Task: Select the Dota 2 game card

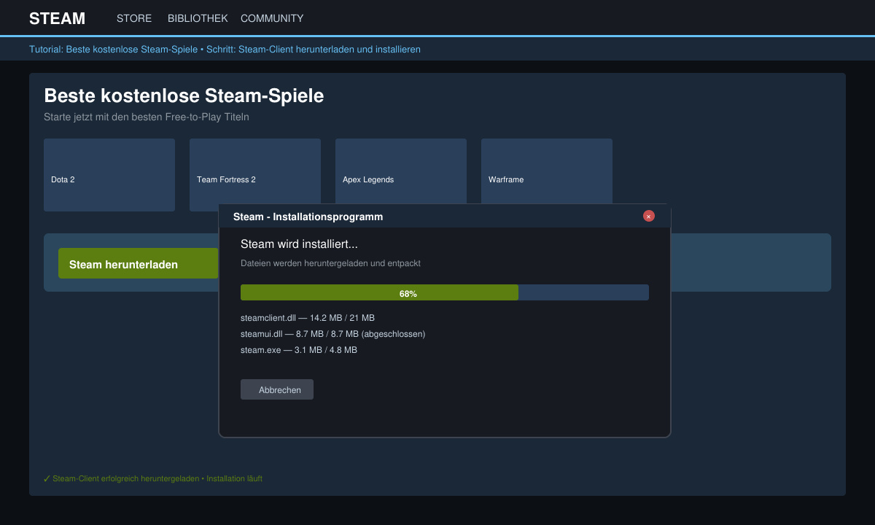Action: (109, 175)
